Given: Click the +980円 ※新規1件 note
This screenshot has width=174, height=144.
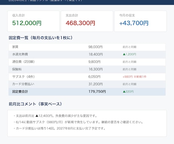Looking at the screenshot, I should [x=134, y=77].
